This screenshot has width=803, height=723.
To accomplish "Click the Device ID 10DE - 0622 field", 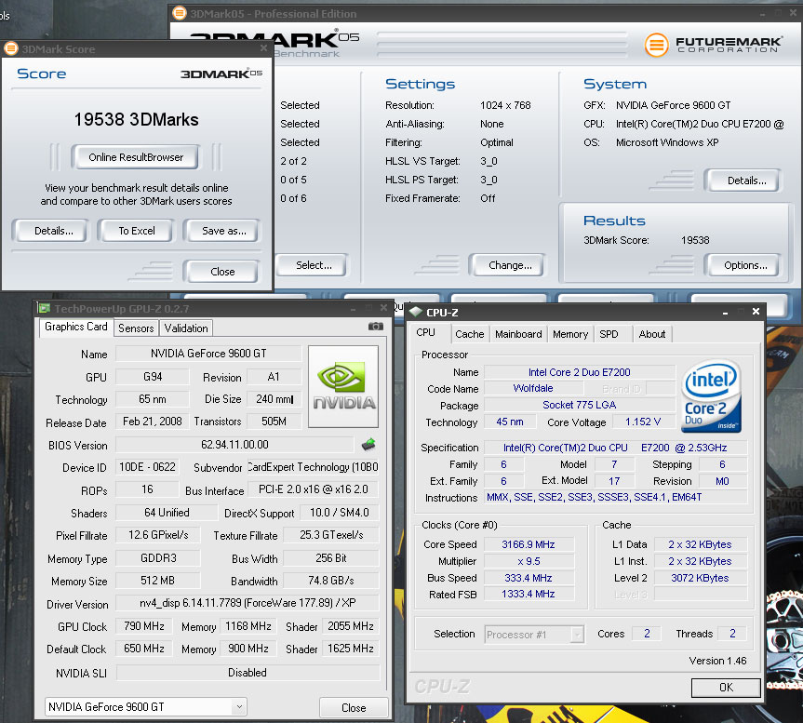I will click(x=147, y=467).
